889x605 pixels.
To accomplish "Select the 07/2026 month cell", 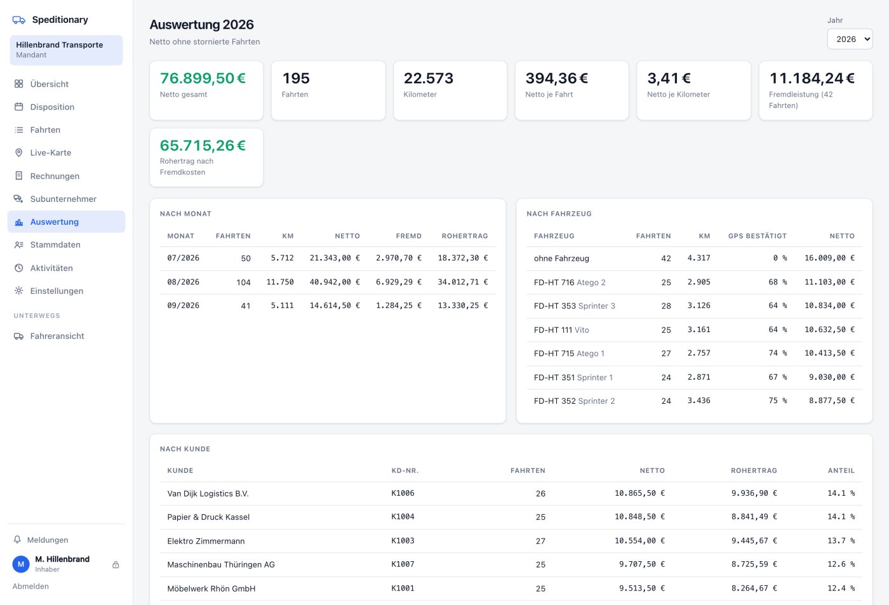I will click(x=184, y=258).
